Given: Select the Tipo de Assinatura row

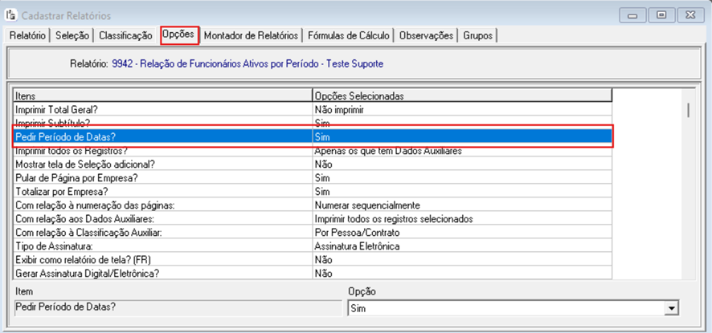Looking at the screenshot, I should (x=161, y=246).
